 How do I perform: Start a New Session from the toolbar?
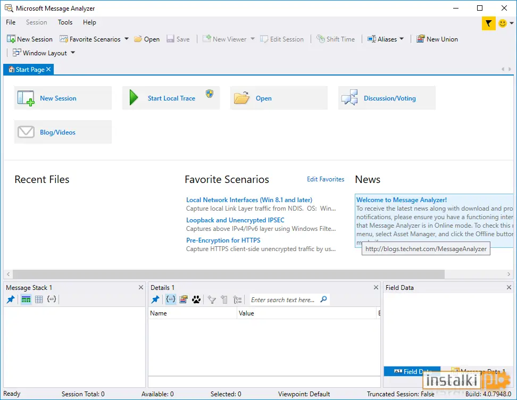29,39
